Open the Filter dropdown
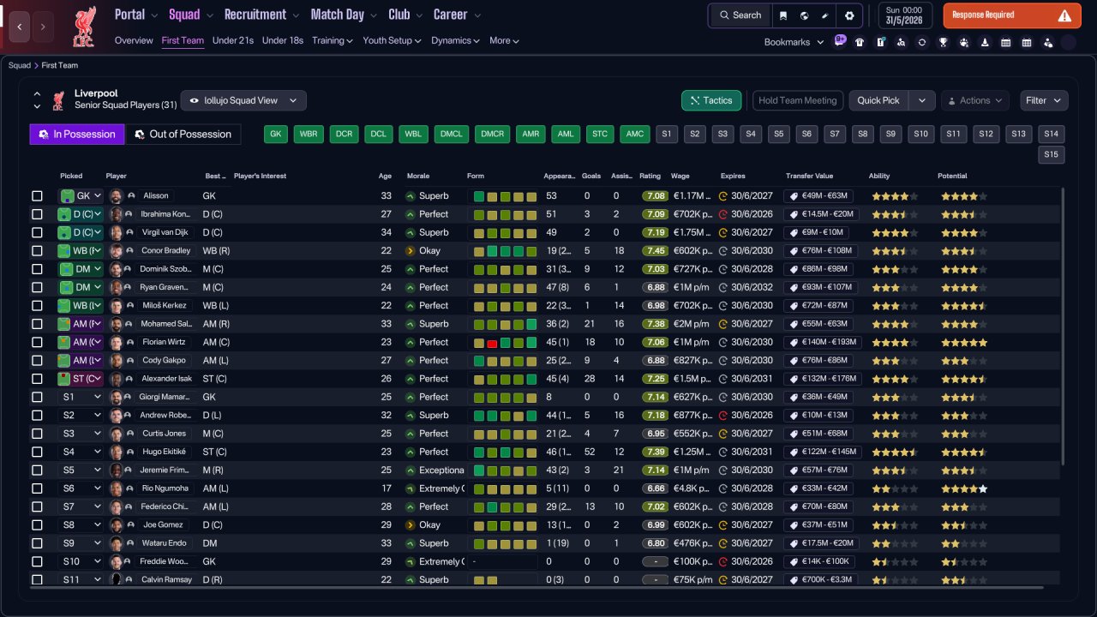The image size is (1097, 617). click(1044, 100)
